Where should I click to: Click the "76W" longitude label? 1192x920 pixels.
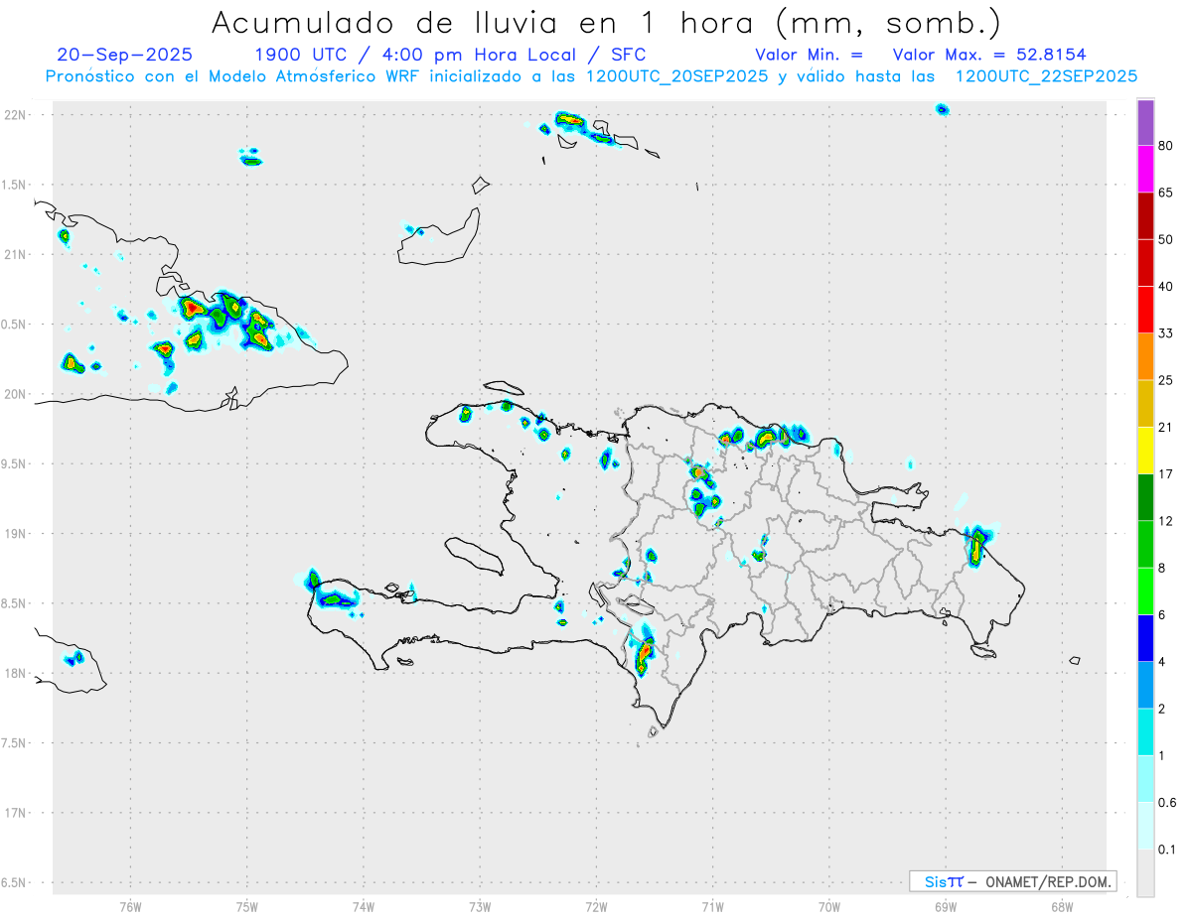[130, 907]
